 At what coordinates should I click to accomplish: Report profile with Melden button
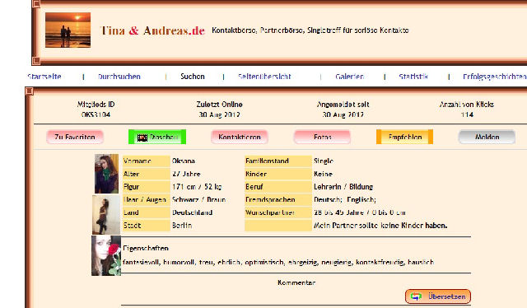tap(487, 137)
